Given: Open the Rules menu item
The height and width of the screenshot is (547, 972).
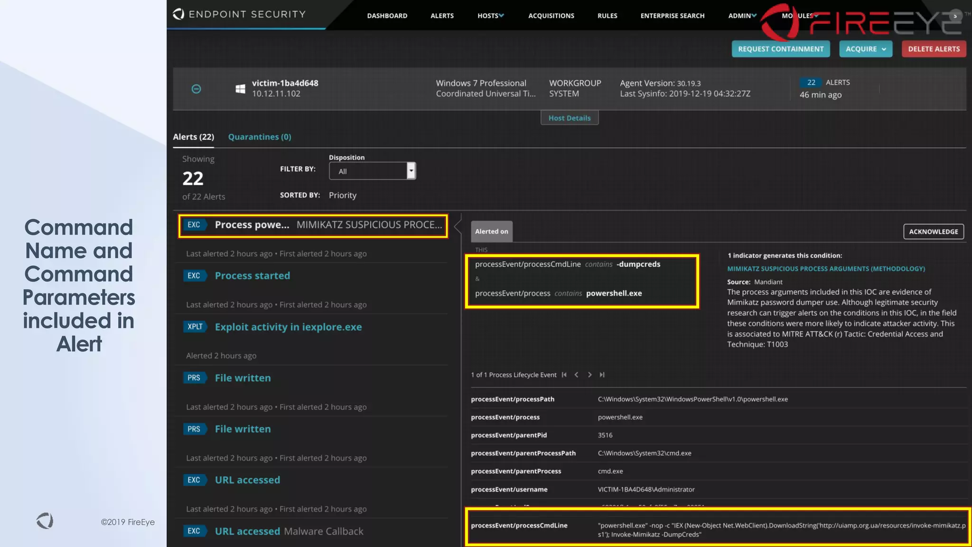Looking at the screenshot, I should tap(607, 16).
